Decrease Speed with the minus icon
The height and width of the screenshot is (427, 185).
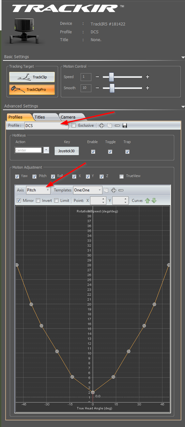(97, 77)
